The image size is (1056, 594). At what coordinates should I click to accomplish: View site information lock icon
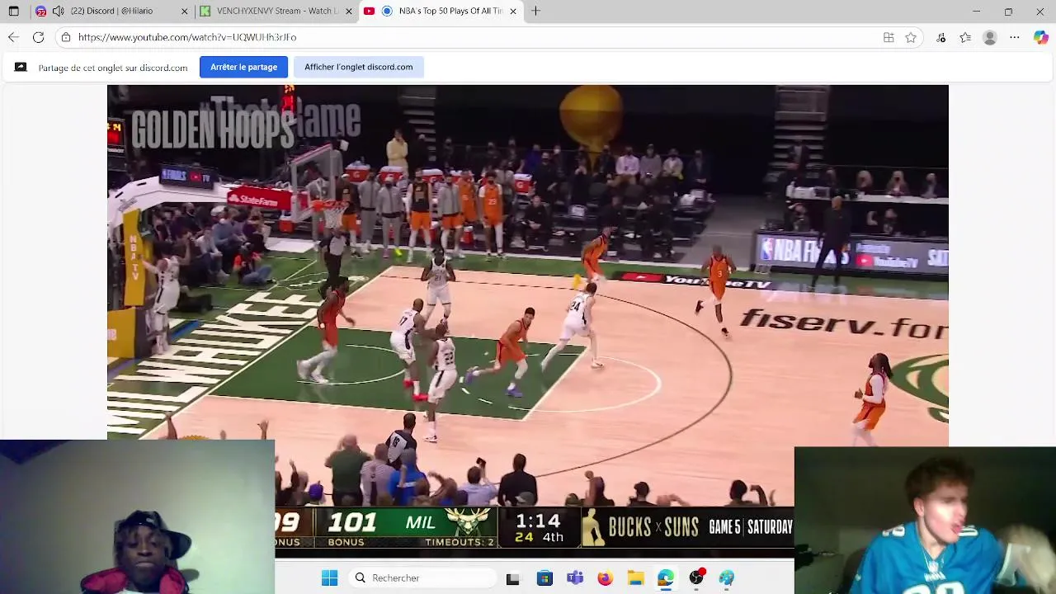point(66,37)
